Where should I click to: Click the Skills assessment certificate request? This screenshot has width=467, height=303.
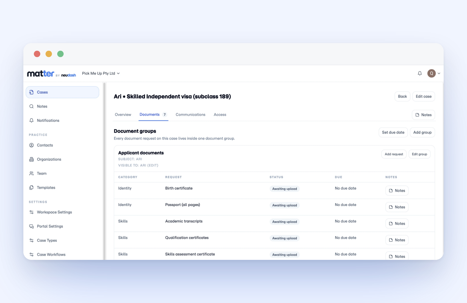click(190, 254)
